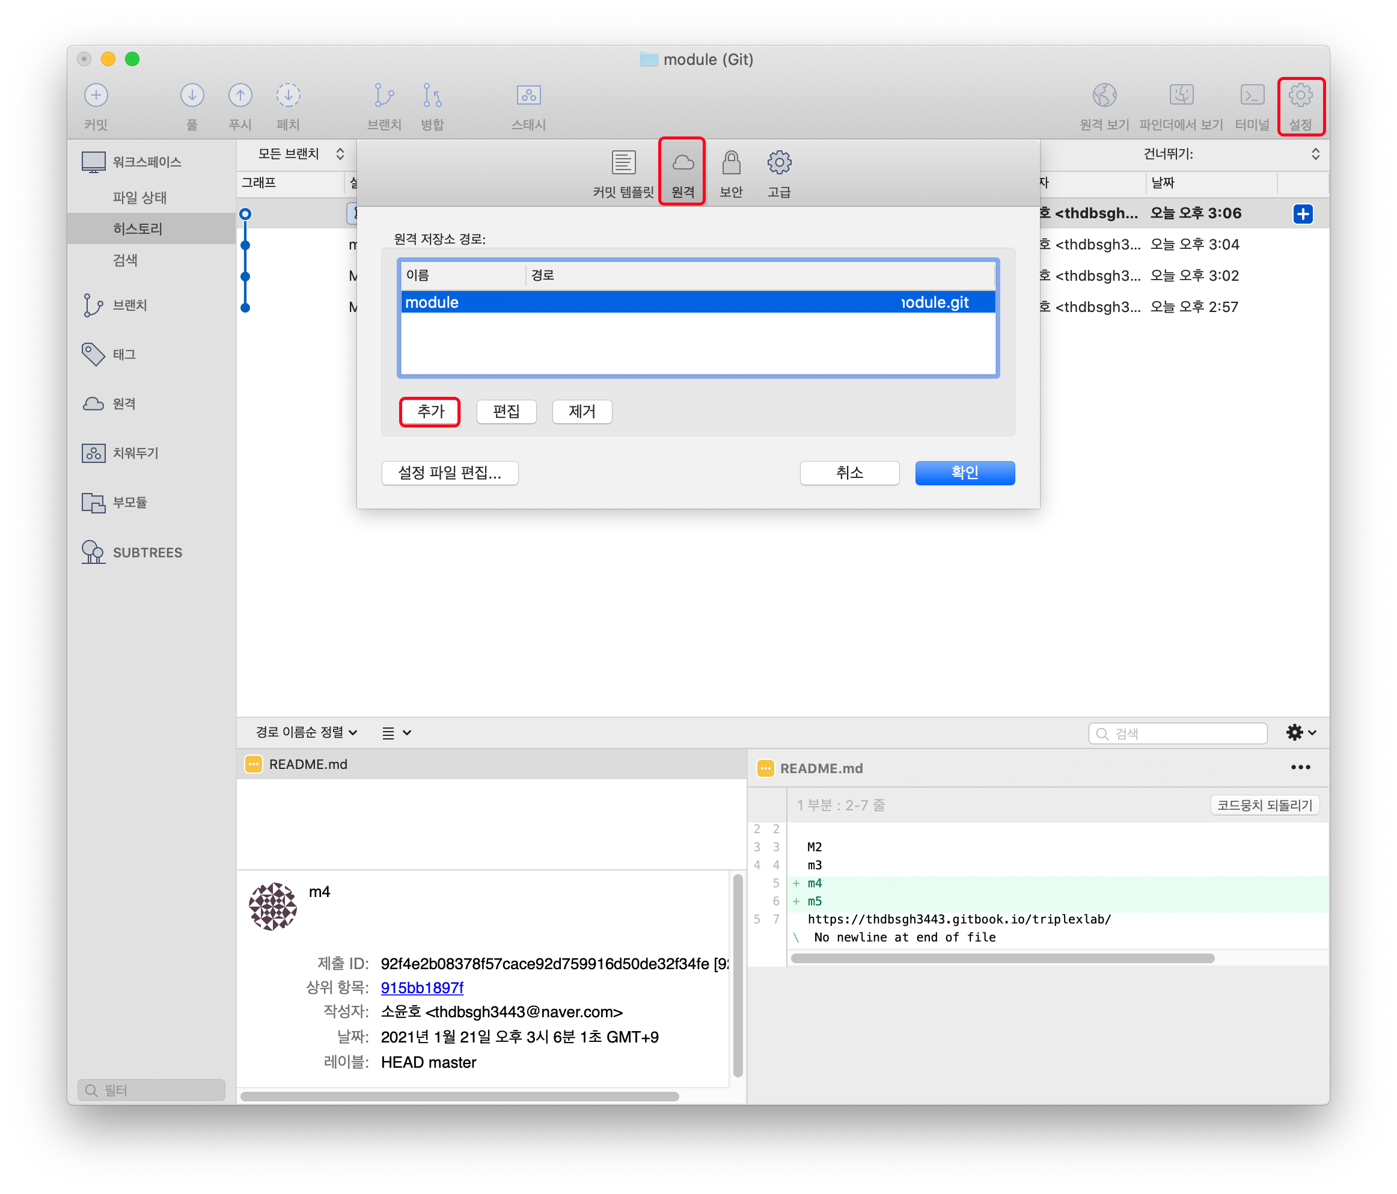Click the 추가 (Add) remote button
This screenshot has height=1194, width=1397.
tap(430, 411)
